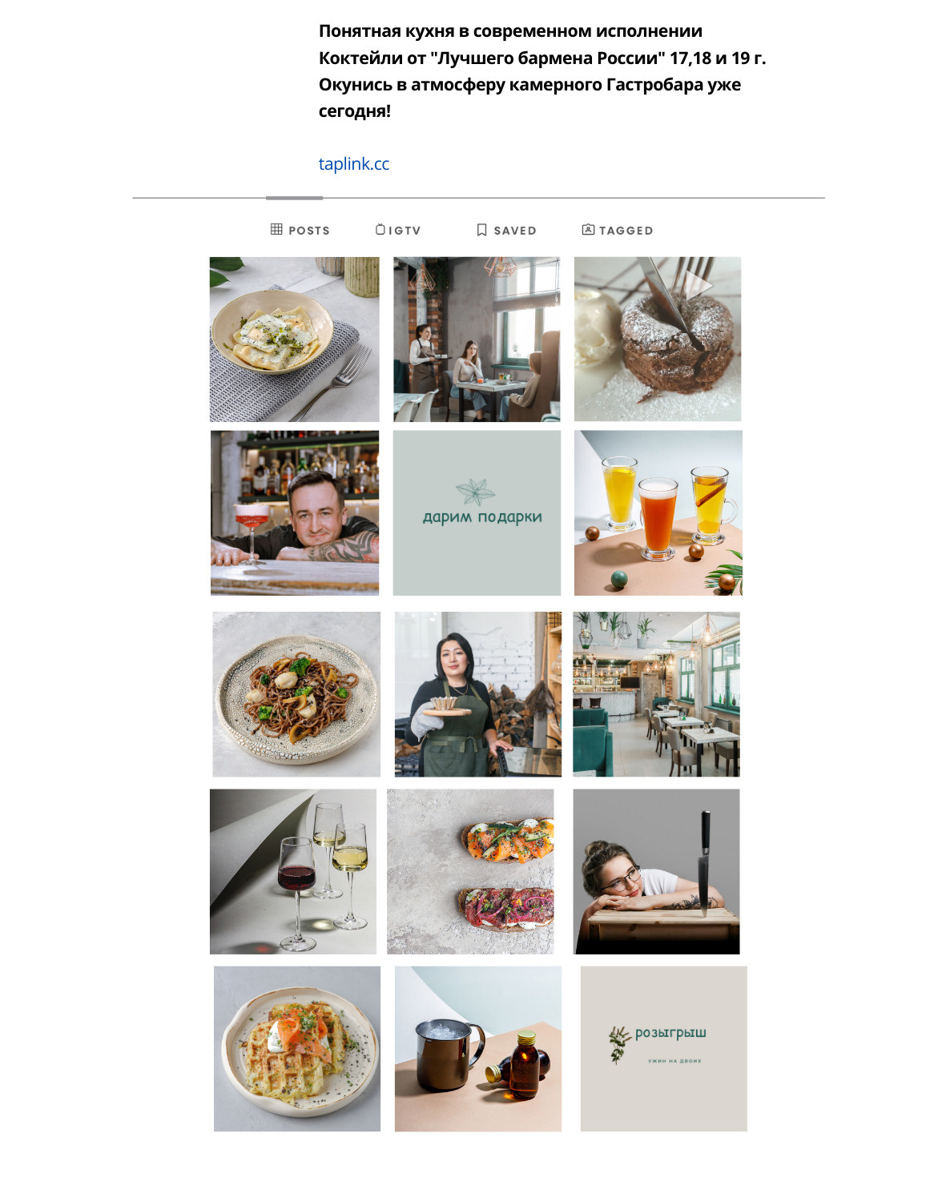Viewport: 942px width, 1177px height.
Task: Open the ravioli dish post
Action: (295, 339)
